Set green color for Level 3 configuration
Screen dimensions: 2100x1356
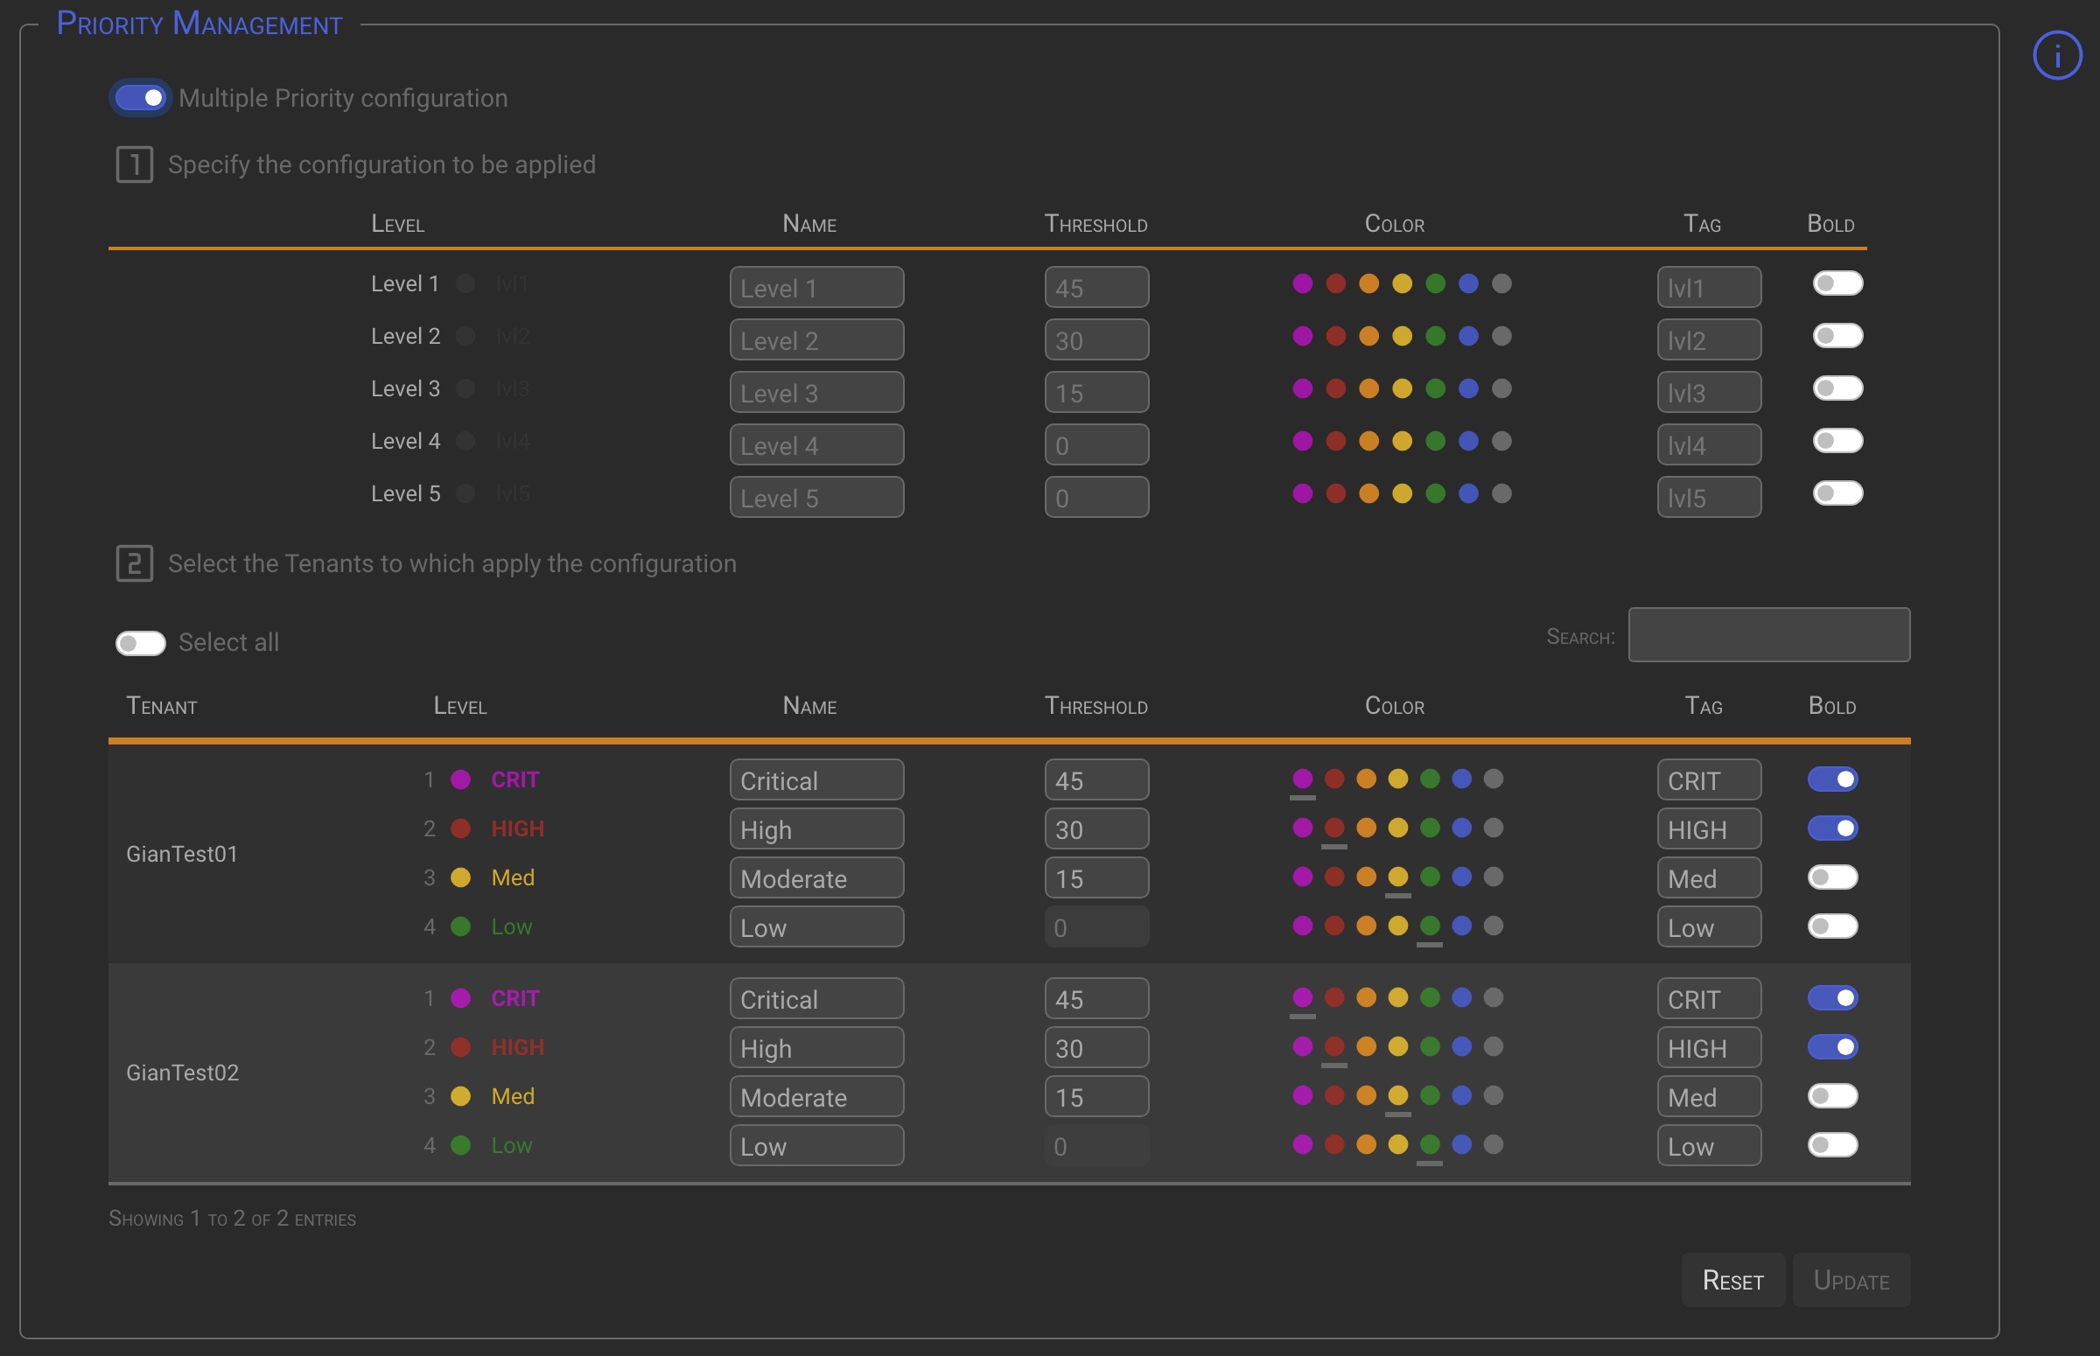(1435, 388)
